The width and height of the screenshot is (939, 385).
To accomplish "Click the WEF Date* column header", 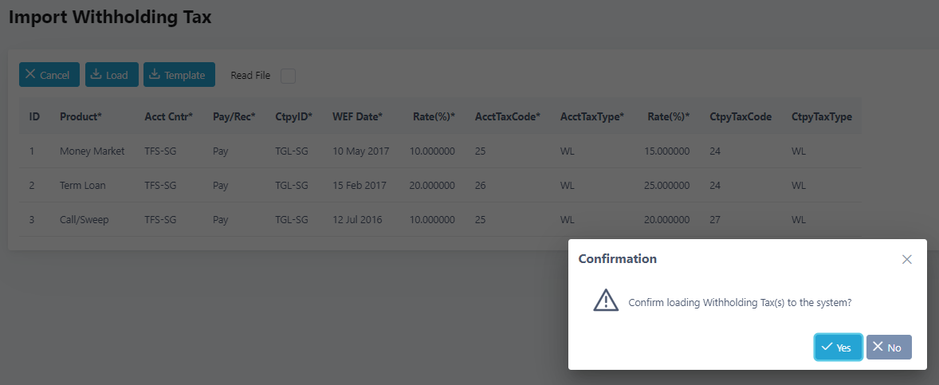I will click(x=358, y=116).
